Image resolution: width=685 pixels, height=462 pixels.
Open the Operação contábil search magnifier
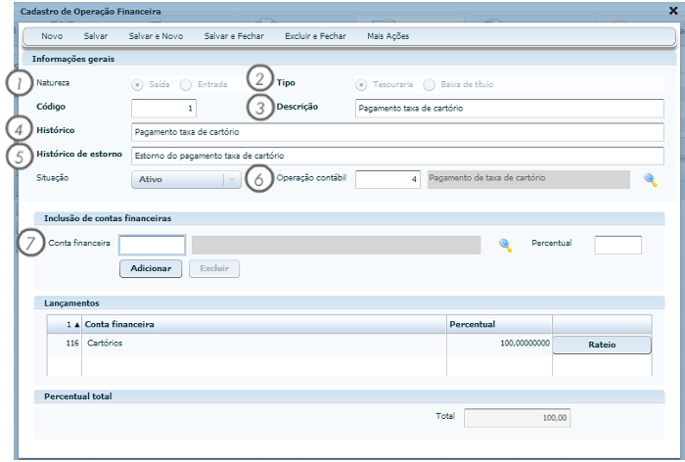pyautogui.click(x=650, y=180)
